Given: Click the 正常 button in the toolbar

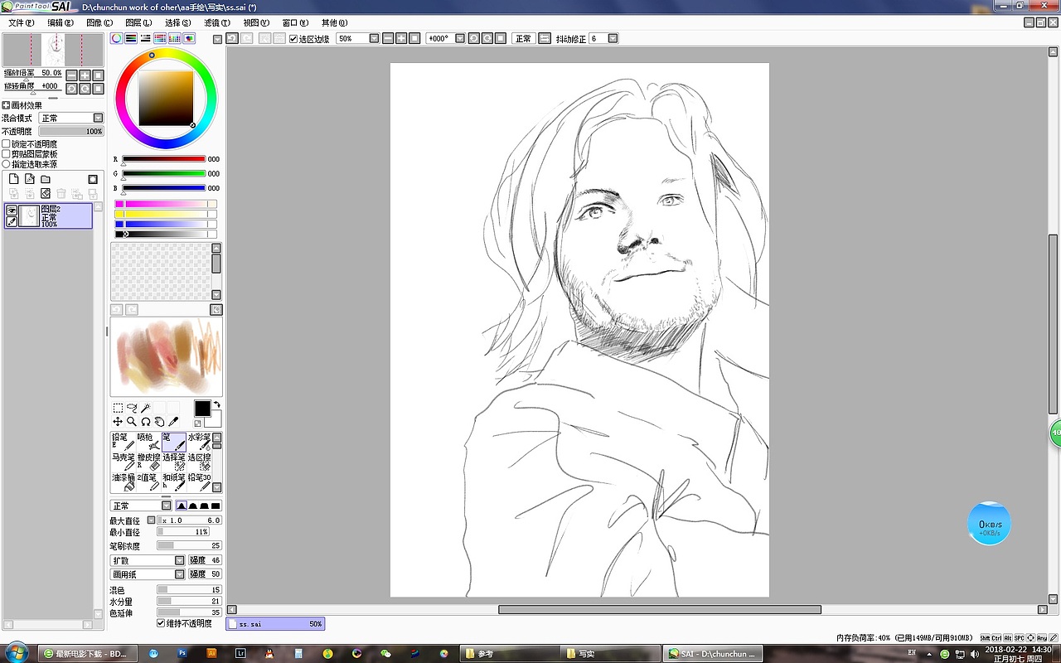Looking at the screenshot, I should (524, 38).
